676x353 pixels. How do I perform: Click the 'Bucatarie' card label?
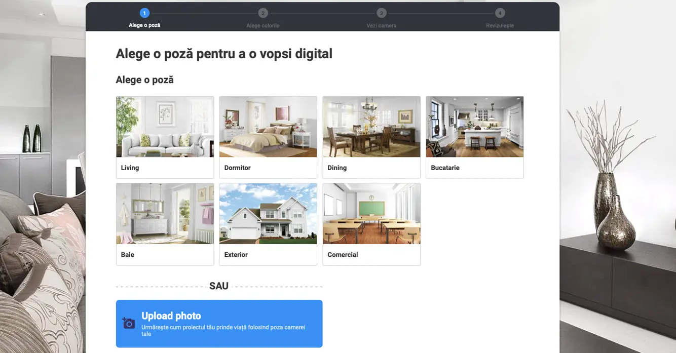click(x=445, y=168)
